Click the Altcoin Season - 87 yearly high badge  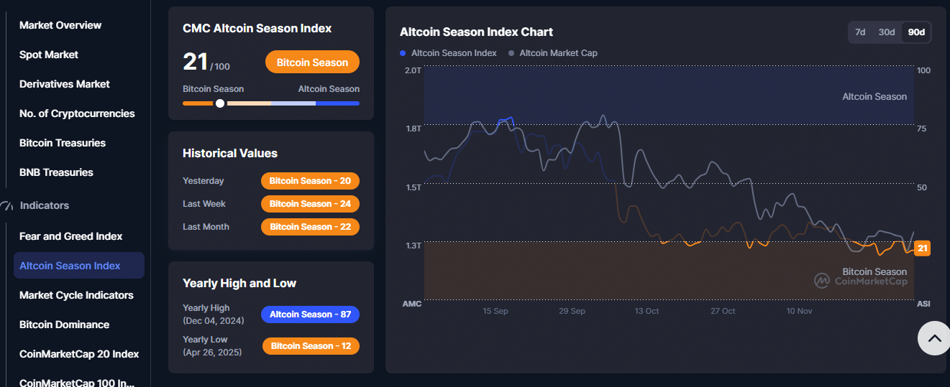[310, 314]
